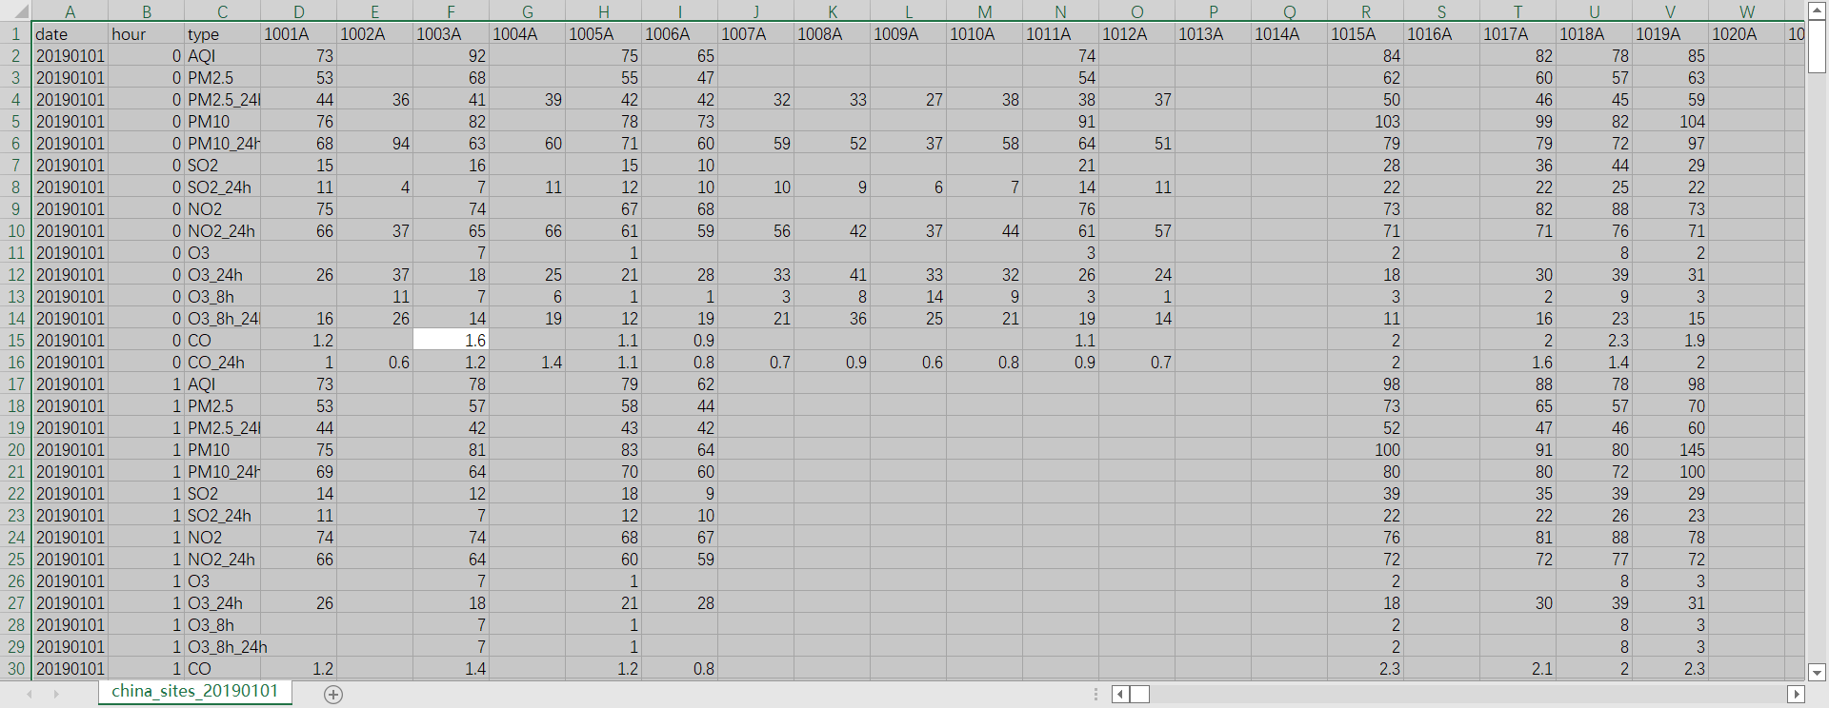
Task: Click cell F2 showing 92
Action: pos(452,55)
